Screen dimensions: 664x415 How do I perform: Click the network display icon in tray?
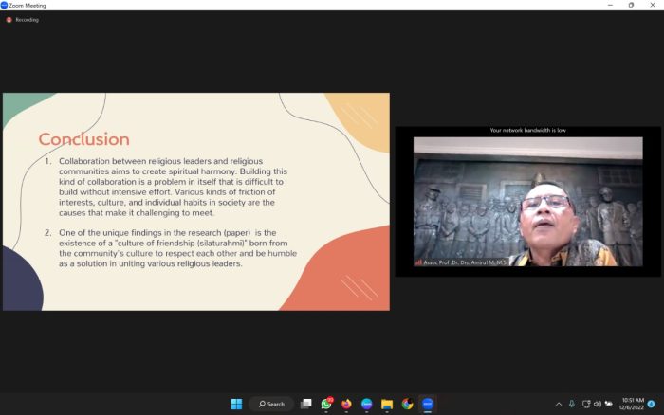tap(585, 404)
